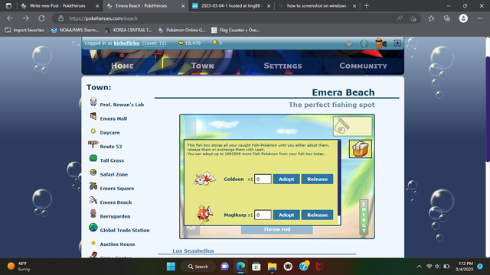Open the Town menu
The image size is (490, 275).
click(x=202, y=66)
